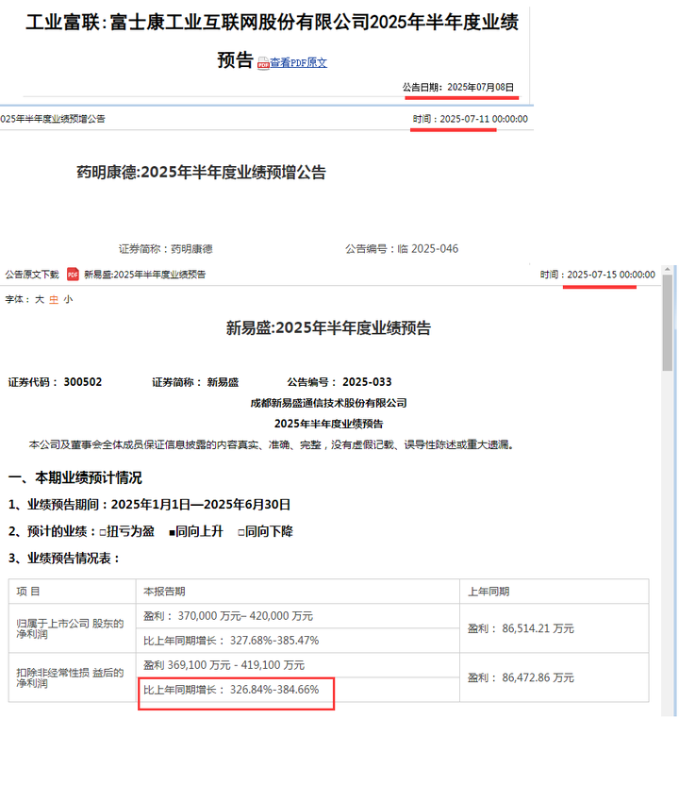This screenshot has width=679, height=785.
Task: Click the 新易盛:2025年半年度业绩预告 heading
Action: [x=328, y=328]
